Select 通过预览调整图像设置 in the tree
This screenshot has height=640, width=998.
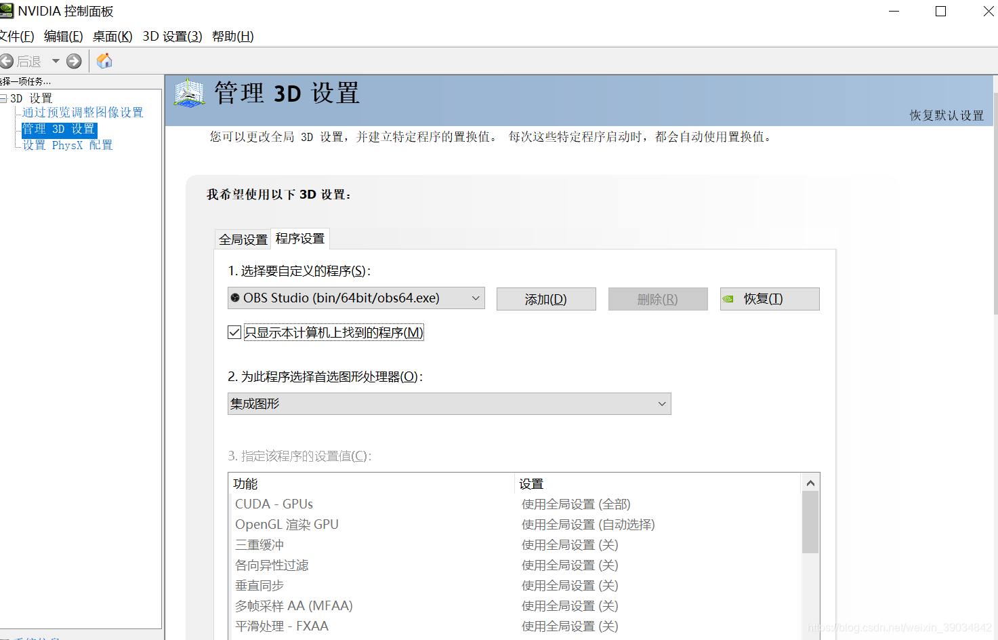point(83,113)
